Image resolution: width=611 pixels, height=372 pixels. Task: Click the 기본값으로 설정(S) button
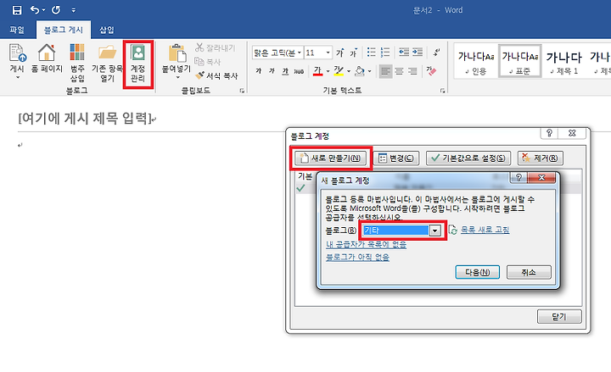click(468, 158)
